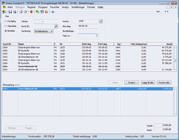
Task: Open the Hjälp menu
Action: pos(100,7)
